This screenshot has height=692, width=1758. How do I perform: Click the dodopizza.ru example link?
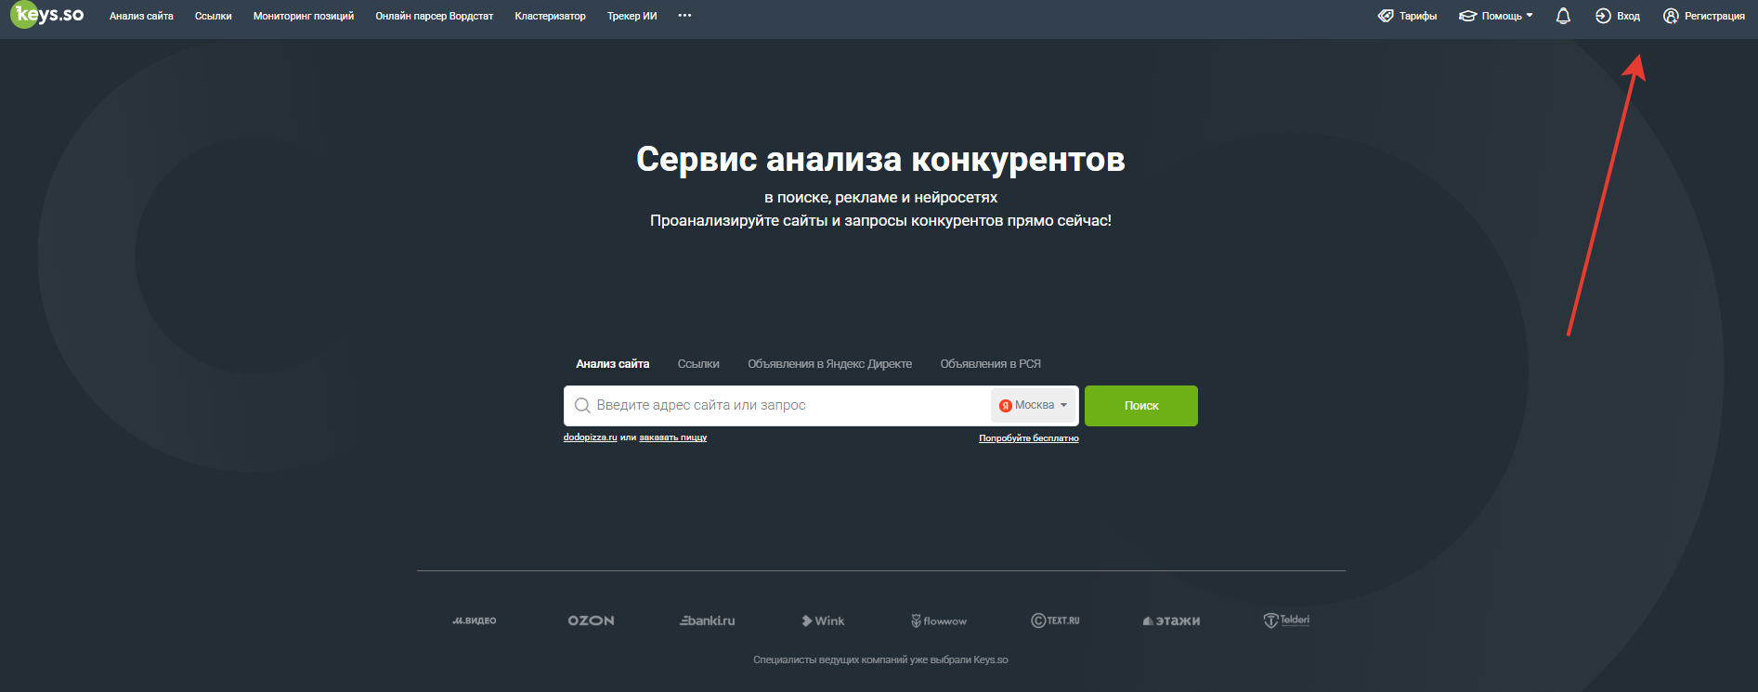[x=590, y=437]
